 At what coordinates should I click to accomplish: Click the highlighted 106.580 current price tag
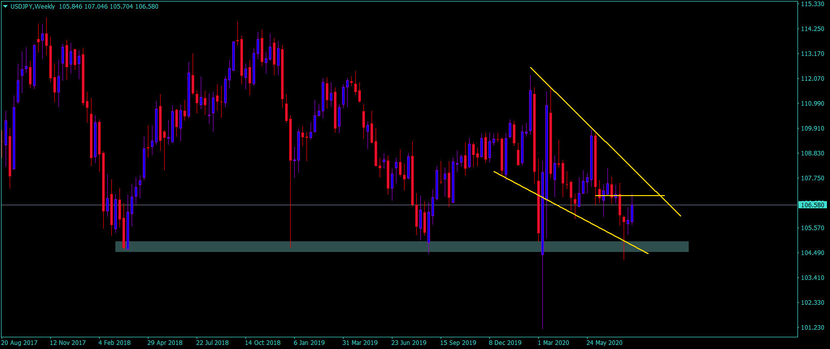point(812,205)
